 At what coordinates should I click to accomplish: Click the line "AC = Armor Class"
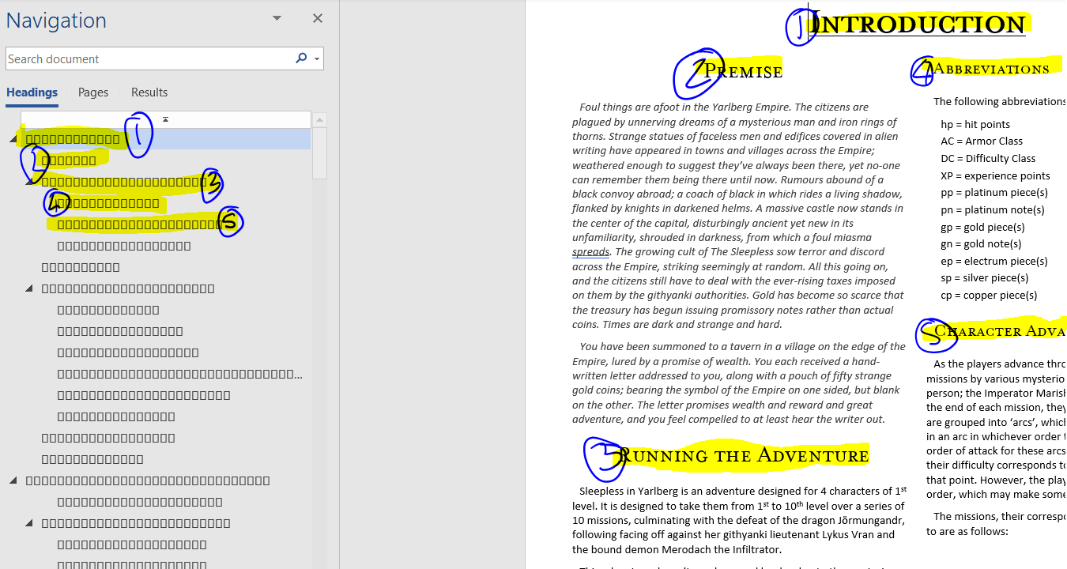(982, 141)
